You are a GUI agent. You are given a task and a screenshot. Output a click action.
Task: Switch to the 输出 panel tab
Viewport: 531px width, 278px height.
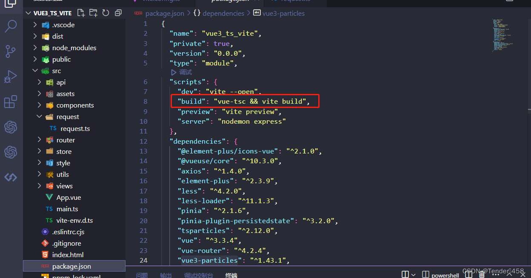[x=166, y=275]
